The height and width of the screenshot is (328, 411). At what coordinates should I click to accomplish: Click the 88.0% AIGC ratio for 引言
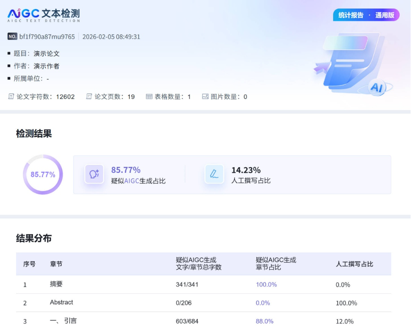[265, 321]
